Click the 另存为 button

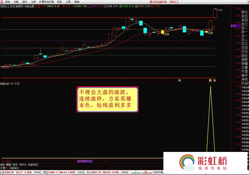pos(22,164)
